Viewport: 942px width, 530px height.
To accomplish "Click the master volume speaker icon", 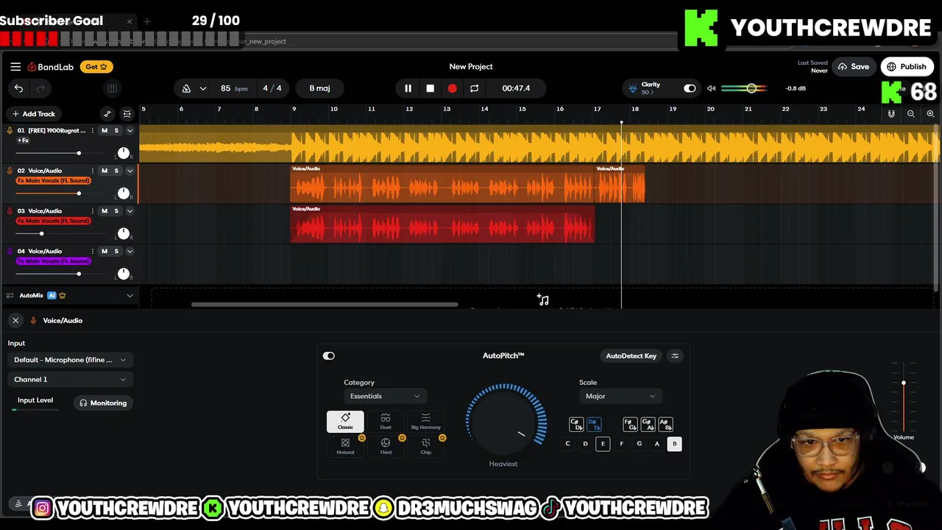I will click(711, 88).
